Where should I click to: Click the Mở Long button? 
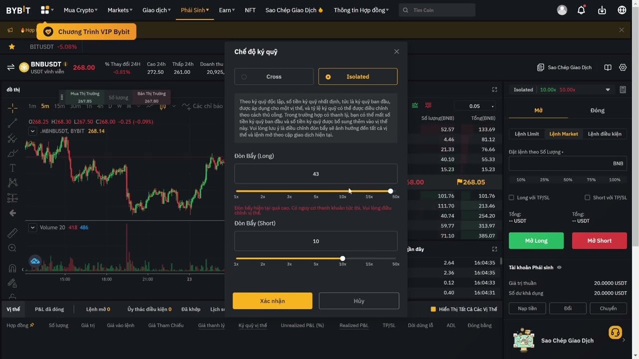[536, 241]
